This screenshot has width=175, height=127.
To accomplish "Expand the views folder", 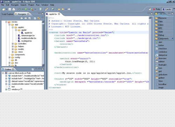I will pos(13,52).
